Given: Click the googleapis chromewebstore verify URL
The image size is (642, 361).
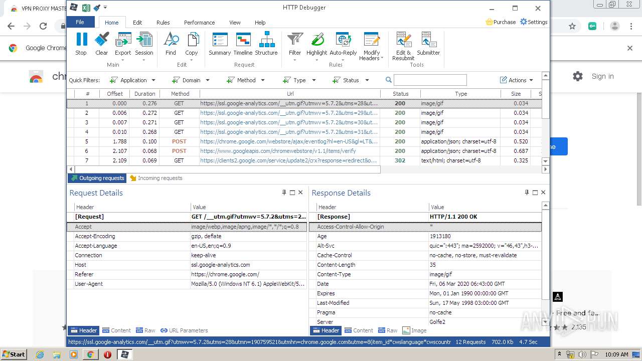Looking at the screenshot, I should point(278,151).
